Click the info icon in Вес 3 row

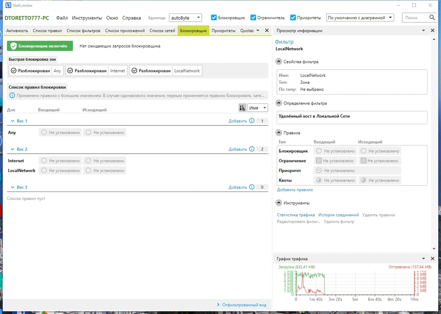coord(252,187)
